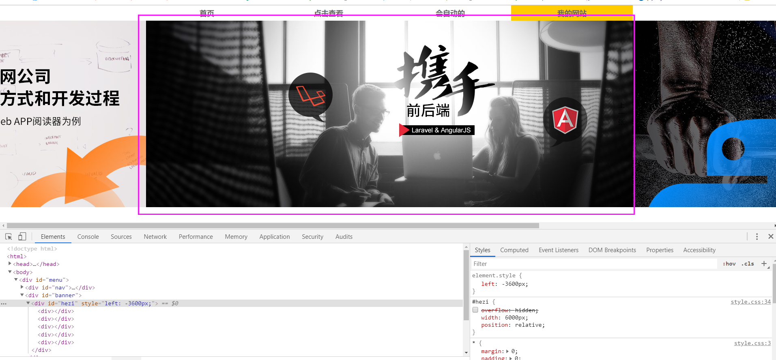Click the page scrollbar right arrow
This screenshot has width=776, height=360.
pyautogui.click(x=774, y=225)
